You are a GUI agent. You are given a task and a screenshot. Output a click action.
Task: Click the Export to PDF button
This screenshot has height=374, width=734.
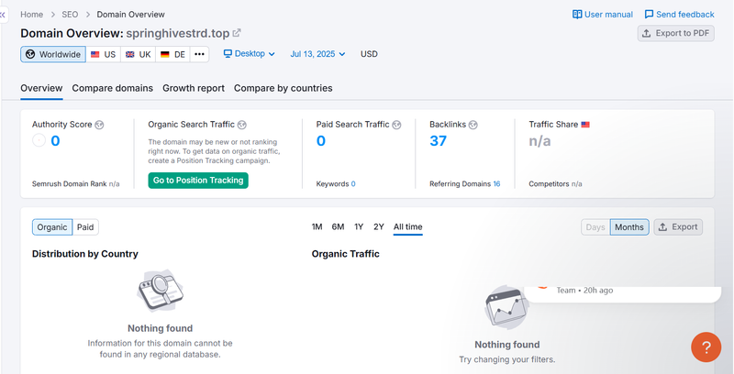tap(676, 33)
